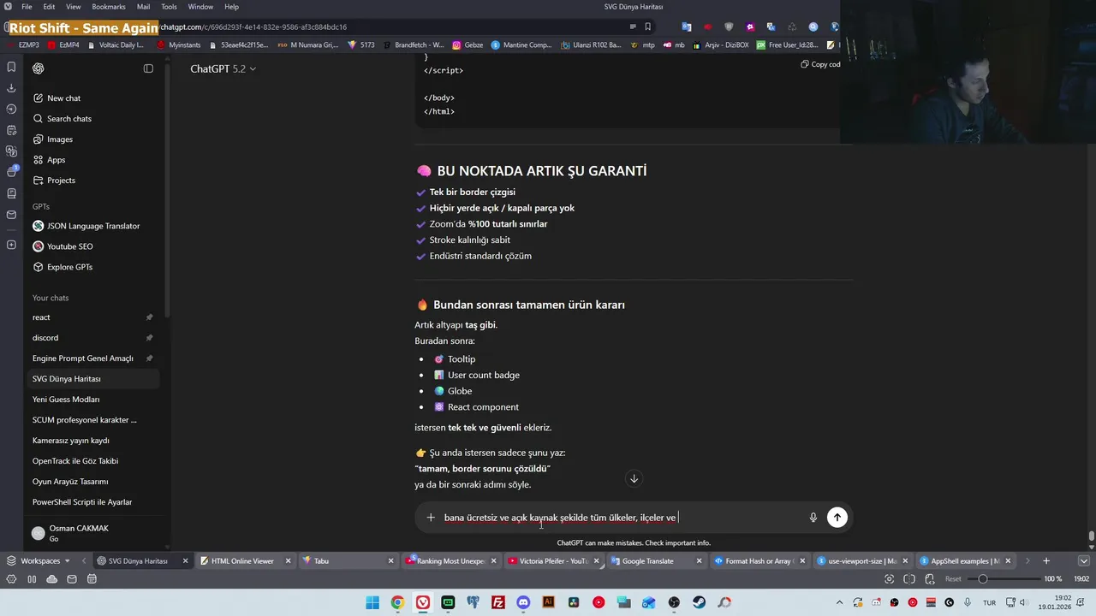This screenshot has height=616, width=1096.
Task: Open the notes panel icon
Action: pyautogui.click(x=11, y=130)
